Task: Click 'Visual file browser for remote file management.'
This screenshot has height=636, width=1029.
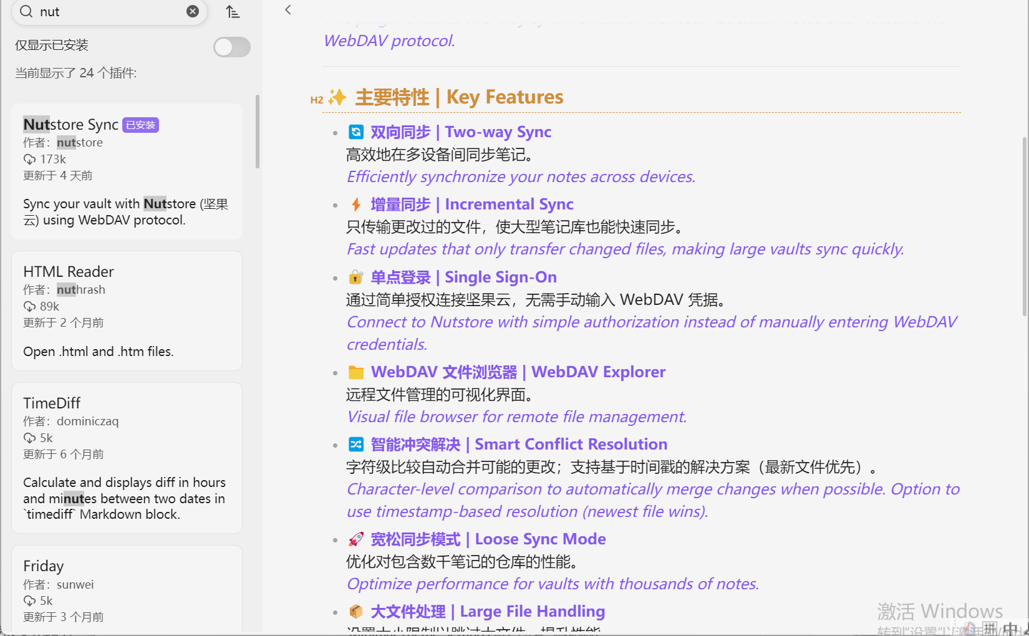Action: coord(516,417)
